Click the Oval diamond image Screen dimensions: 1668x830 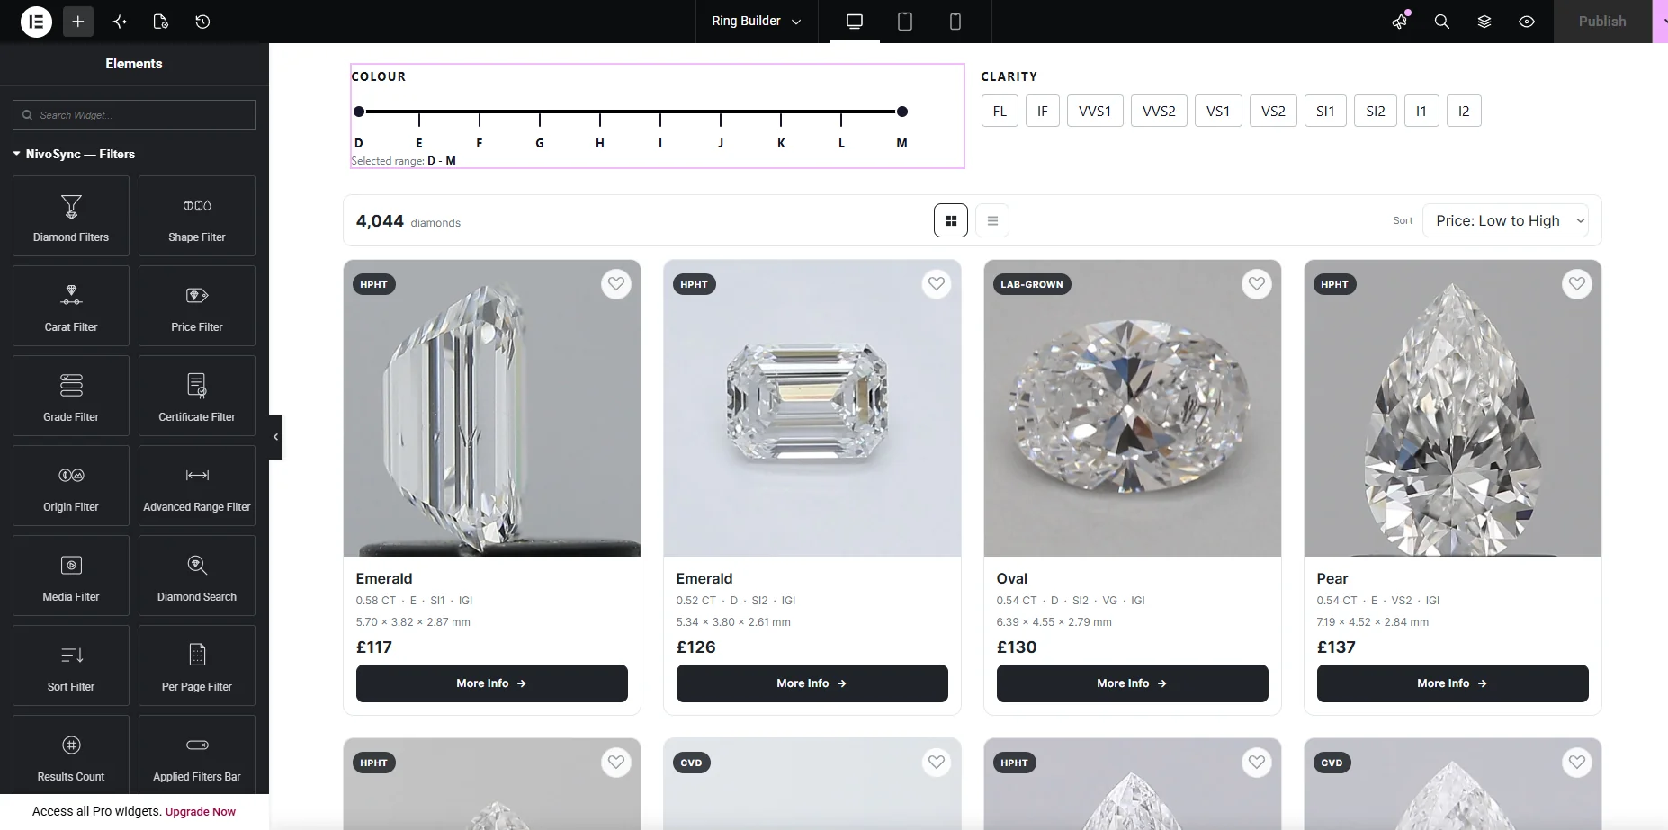tap(1133, 408)
